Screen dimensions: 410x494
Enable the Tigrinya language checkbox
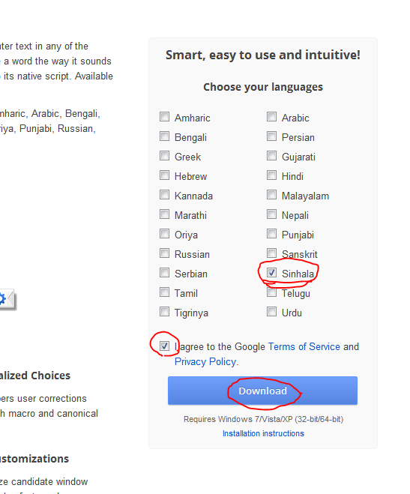pyautogui.click(x=164, y=312)
